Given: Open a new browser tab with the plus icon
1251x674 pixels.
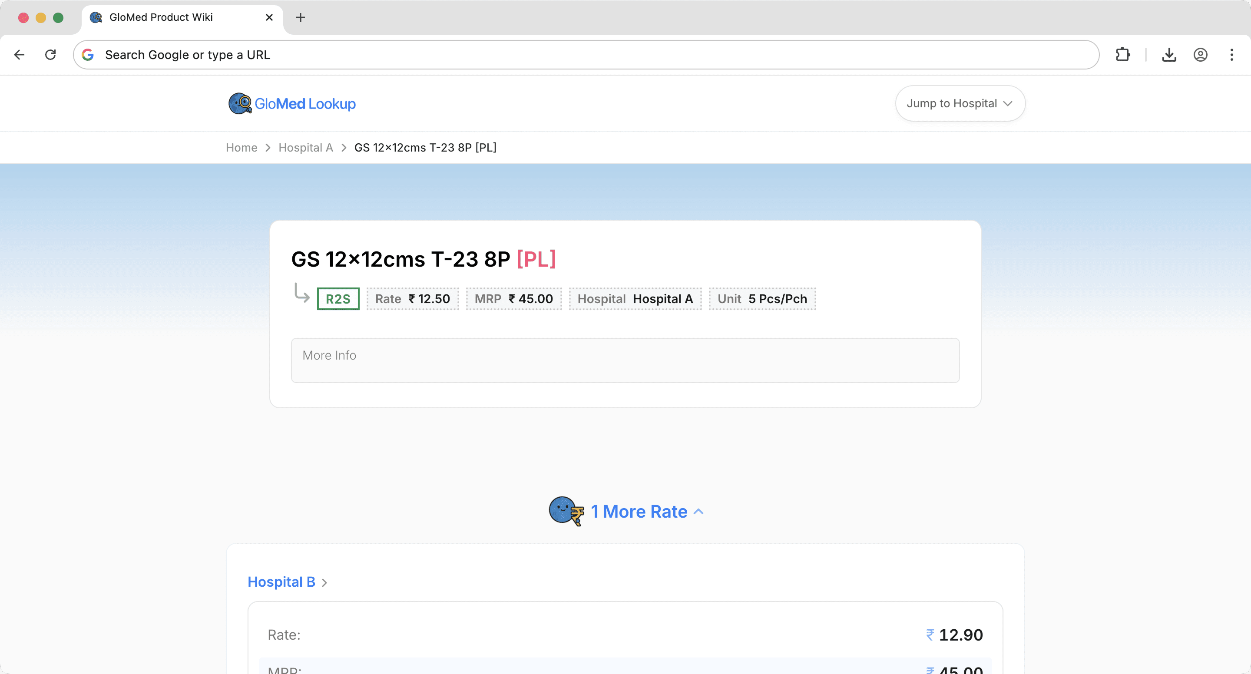Looking at the screenshot, I should [x=301, y=17].
